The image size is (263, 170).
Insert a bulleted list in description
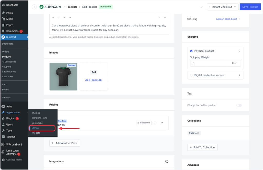pyautogui.click(x=64, y=17)
